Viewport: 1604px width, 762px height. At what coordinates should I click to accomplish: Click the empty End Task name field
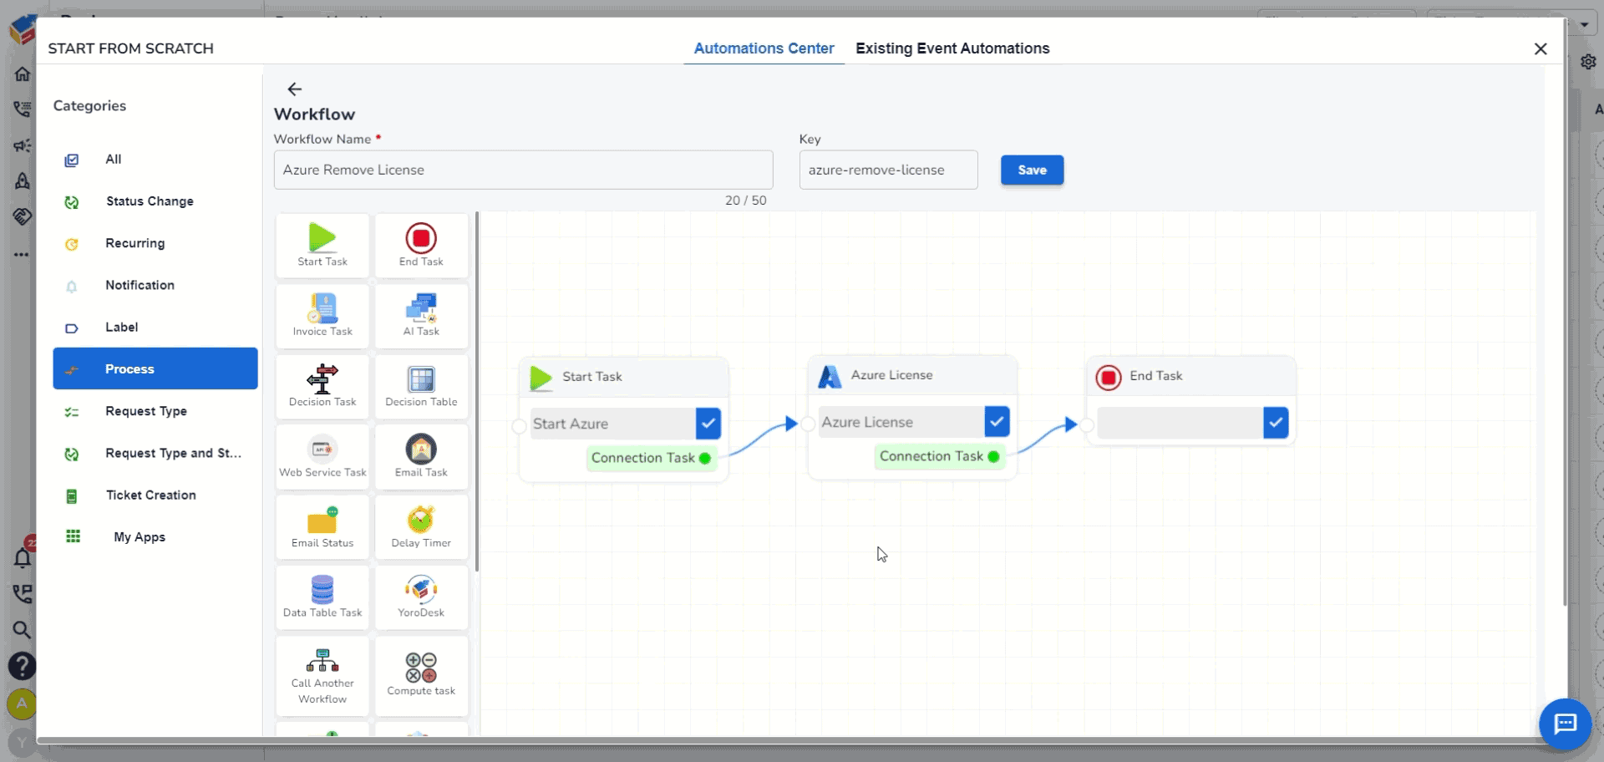[x=1180, y=423]
